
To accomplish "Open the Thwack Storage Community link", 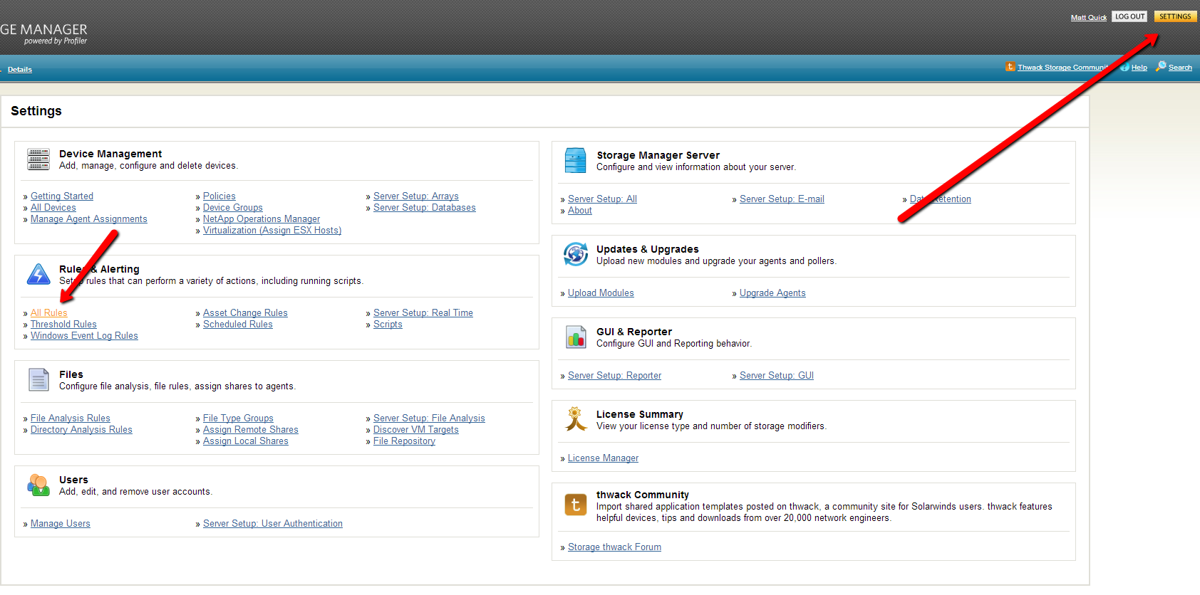I will pos(1062,68).
